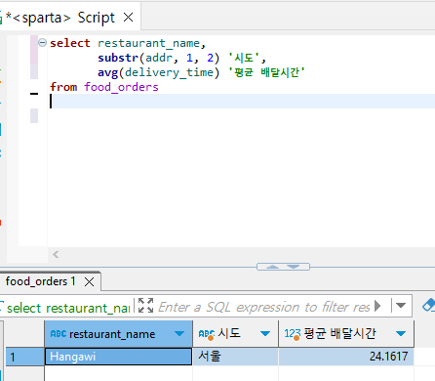Screen dimensions: 435x381
Task: Open restaurant_name column filter dropdown
Action: (179, 333)
